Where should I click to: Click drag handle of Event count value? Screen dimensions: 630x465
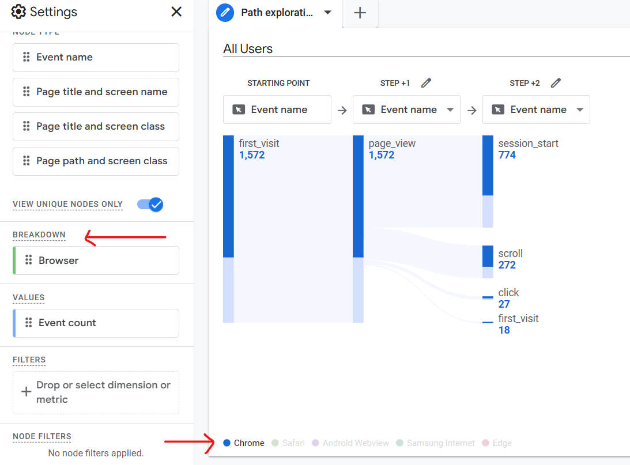point(28,323)
